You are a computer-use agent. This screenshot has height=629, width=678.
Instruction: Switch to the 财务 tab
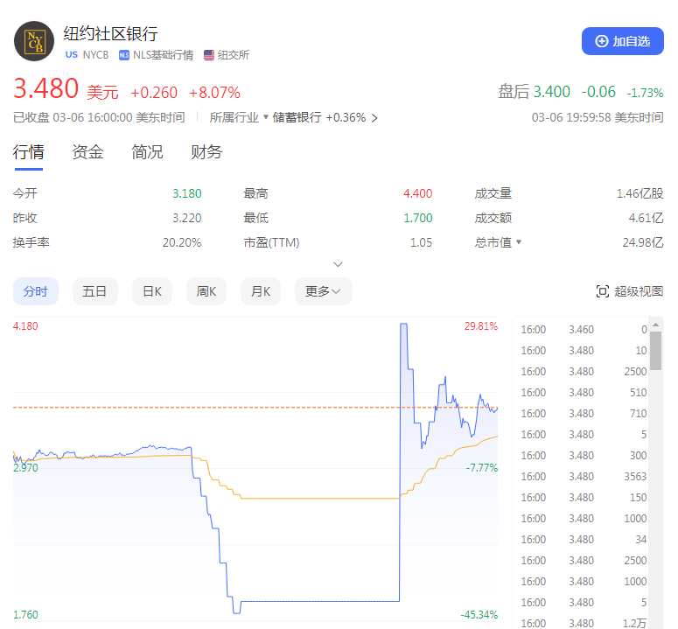(x=206, y=152)
